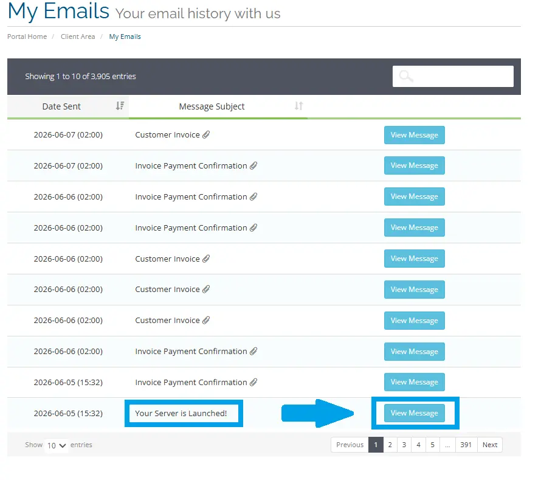Click Date Sent column header
This screenshot has height=480, width=541.
tap(68, 106)
